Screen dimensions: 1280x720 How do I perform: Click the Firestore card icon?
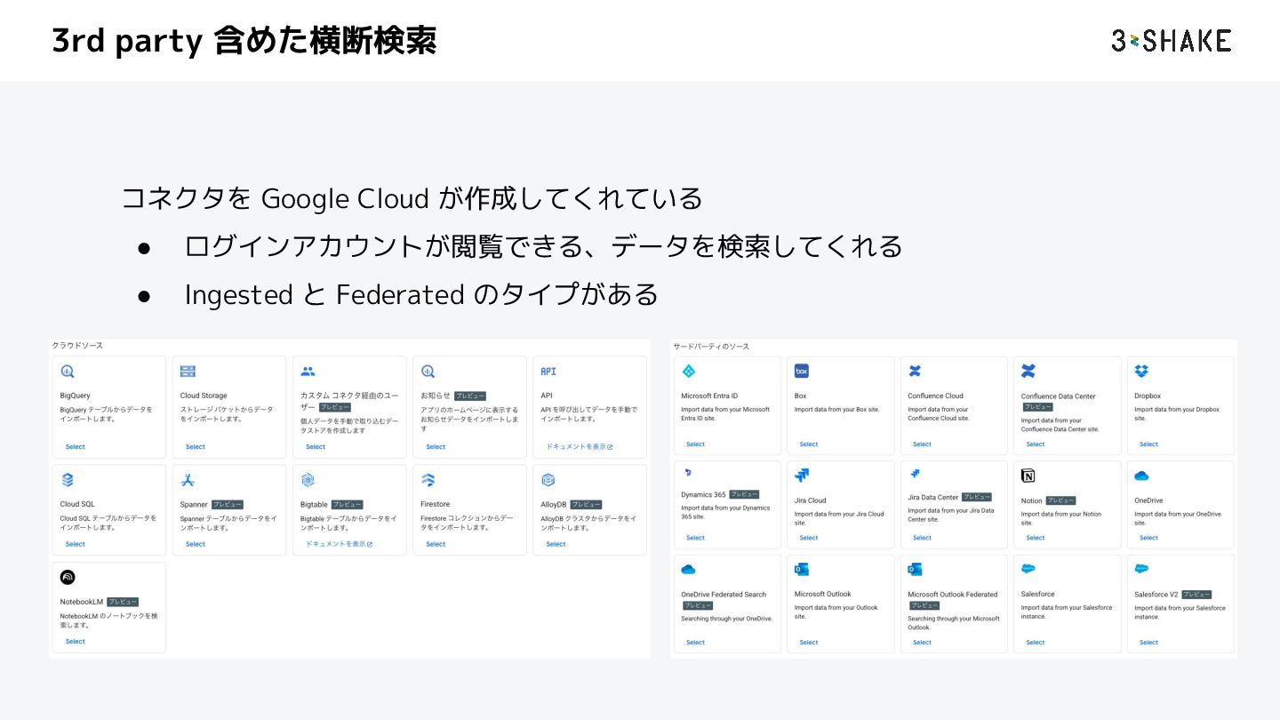[x=428, y=480]
